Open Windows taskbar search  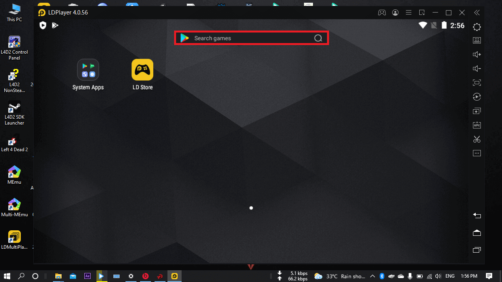[x=22, y=276]
